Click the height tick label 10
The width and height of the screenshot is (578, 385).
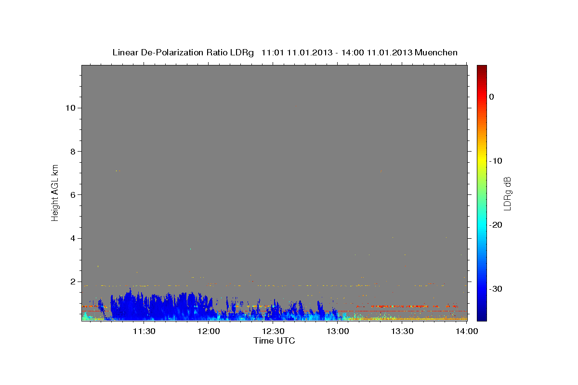70,108
